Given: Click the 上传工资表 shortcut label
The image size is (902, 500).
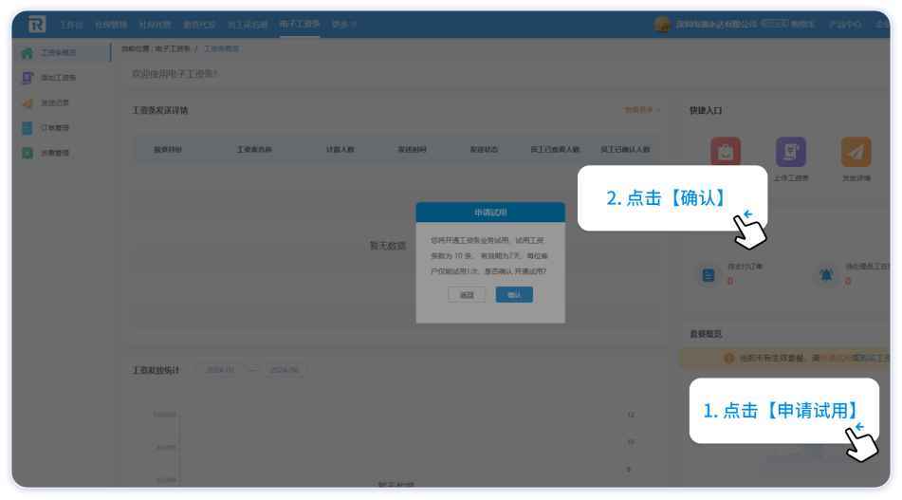Looking at the screenshot, I should tap(791, 178).
